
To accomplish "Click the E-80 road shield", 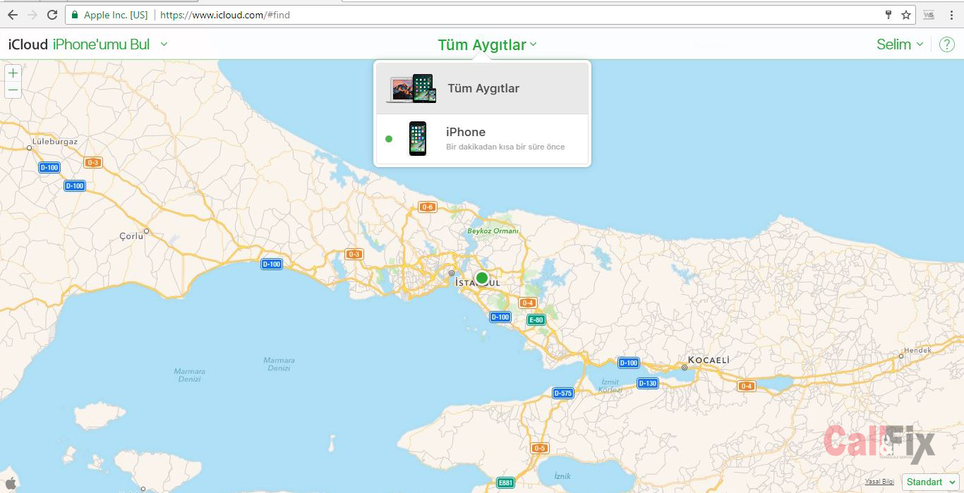I will pos(536,319).
